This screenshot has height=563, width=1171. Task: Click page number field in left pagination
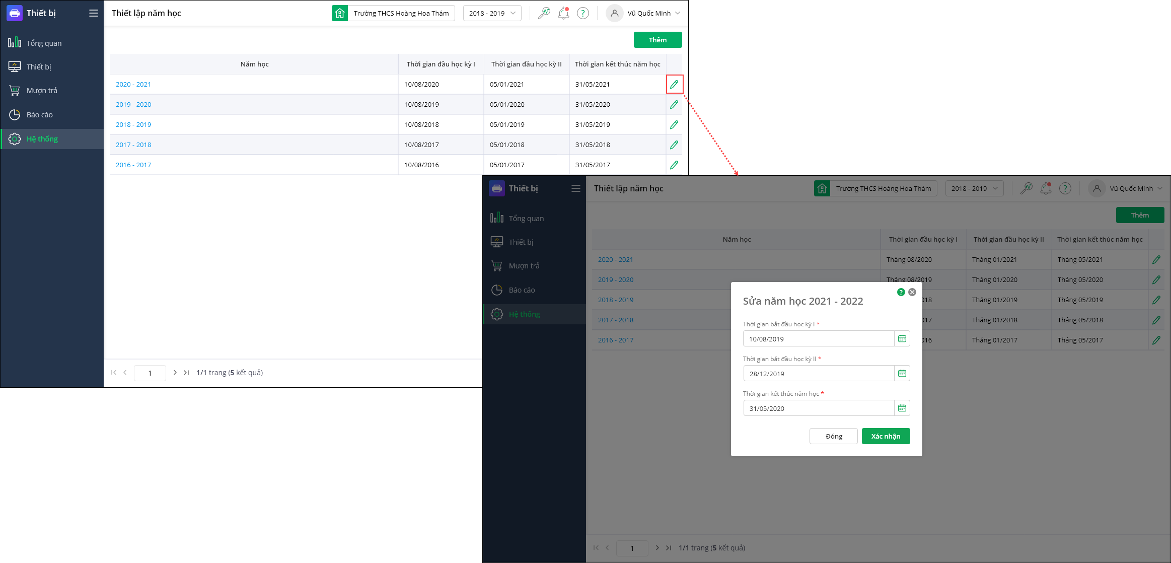pos(150,373)
